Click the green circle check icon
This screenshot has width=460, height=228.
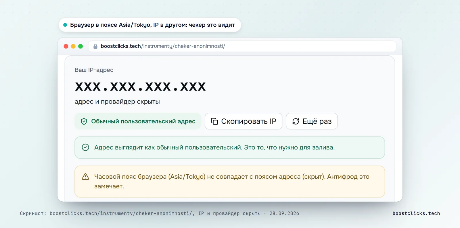(85, 147)
